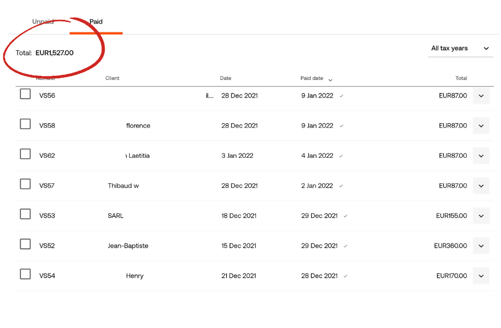The height and width of the screenshot is (328, 501).
Task: Open the invoice for client Jean-Baptiste
Action: 128,246
